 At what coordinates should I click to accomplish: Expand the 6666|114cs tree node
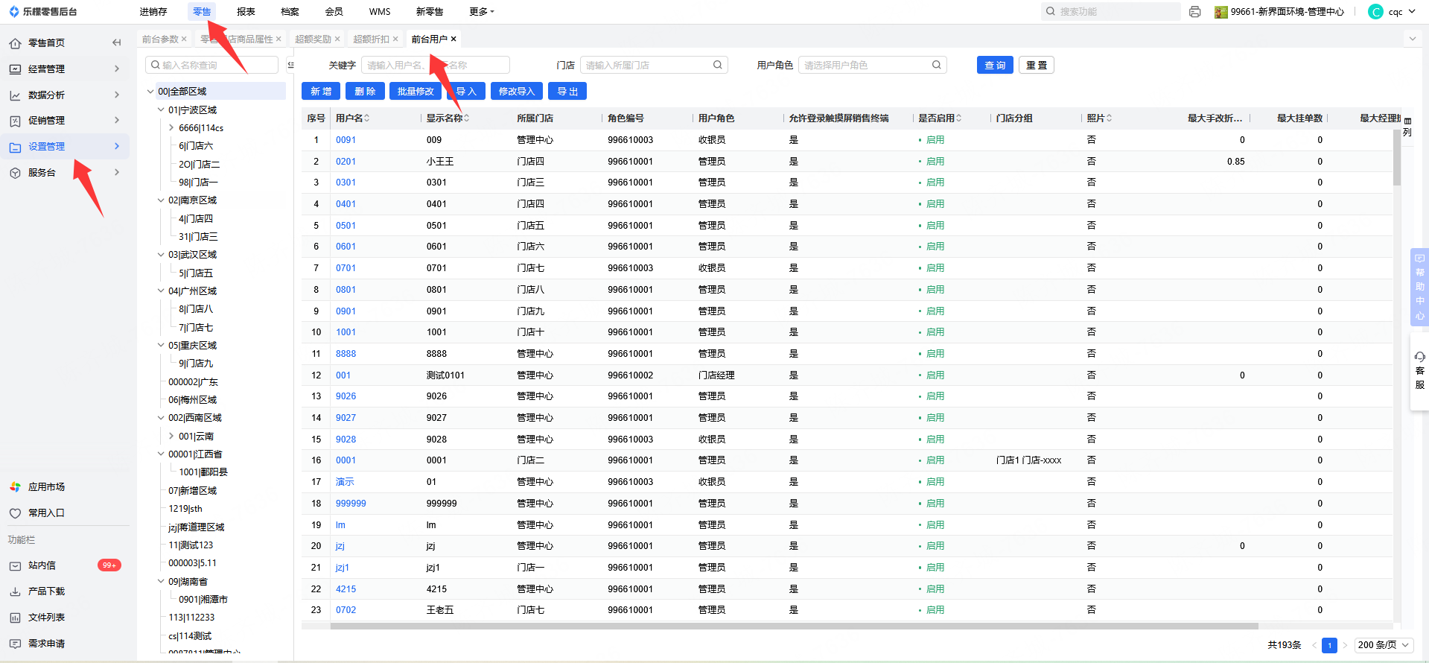171,128
